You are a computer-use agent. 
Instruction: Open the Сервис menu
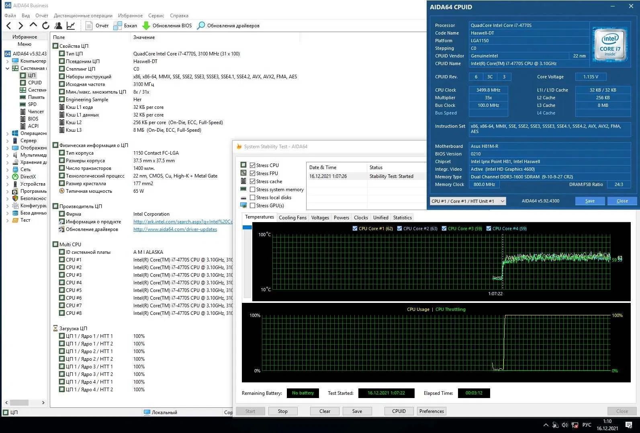click(x=156, y=15)
